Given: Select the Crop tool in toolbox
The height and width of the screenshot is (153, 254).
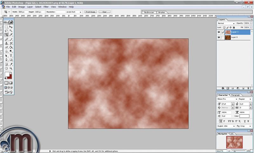Looking at the screenshot, I should pyautogui.click(x=6, y=35).
